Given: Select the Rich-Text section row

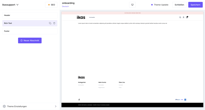Looking at the screenshot, I should click(x=30, y=23).
